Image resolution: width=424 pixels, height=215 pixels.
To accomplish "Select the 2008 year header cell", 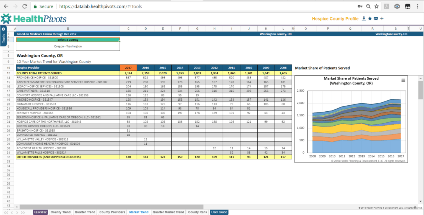I will 283,68.
